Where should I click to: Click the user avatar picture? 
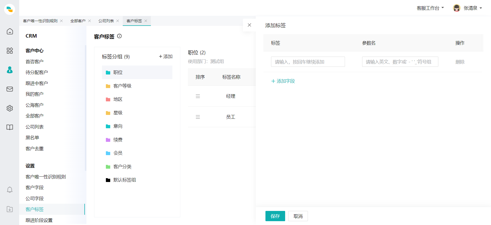[456, 8]
